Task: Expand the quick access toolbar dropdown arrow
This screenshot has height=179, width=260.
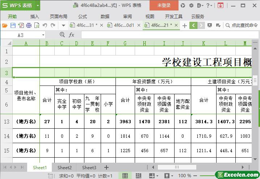Action: pos(63,25)
